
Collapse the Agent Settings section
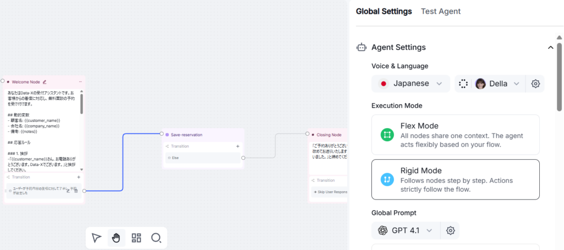point(550,48)
